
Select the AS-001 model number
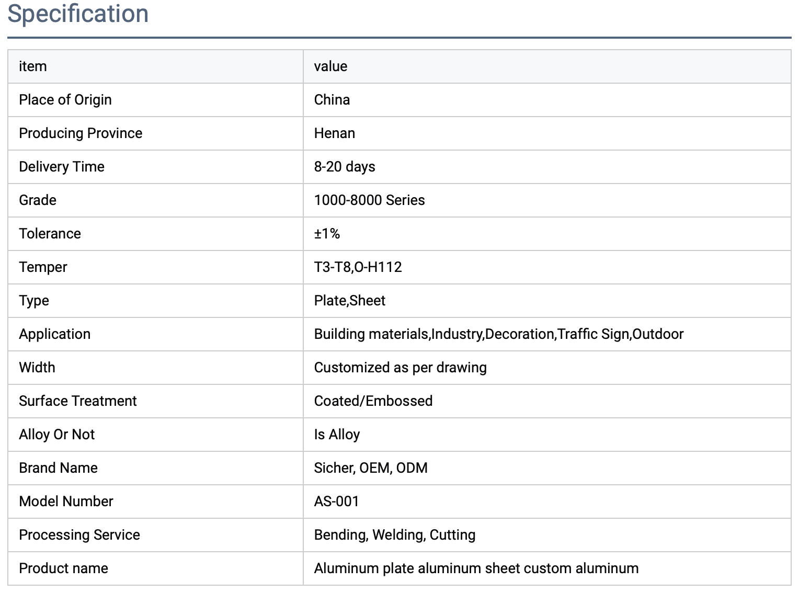click(x=336, y=502)
